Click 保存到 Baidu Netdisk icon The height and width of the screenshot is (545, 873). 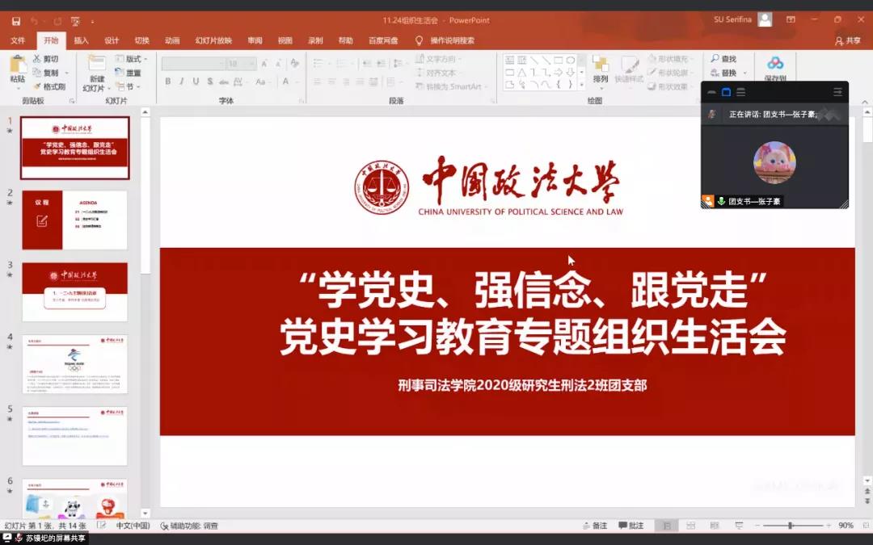click(x=775, y=68)
